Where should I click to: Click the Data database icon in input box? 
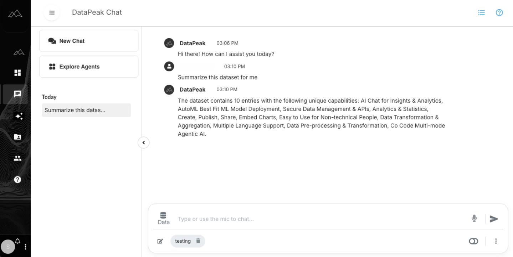[x=164, y=219]
